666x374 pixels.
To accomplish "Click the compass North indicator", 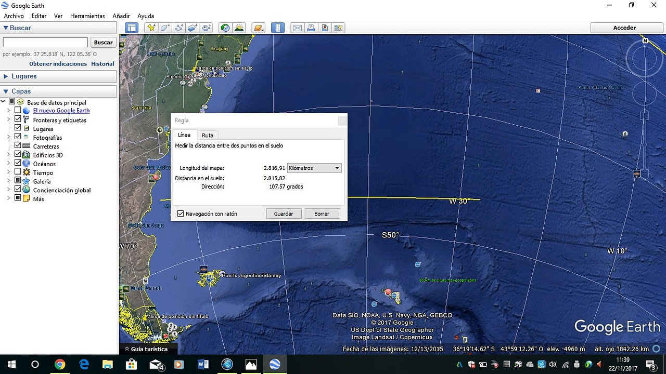I will pos(645,41).
